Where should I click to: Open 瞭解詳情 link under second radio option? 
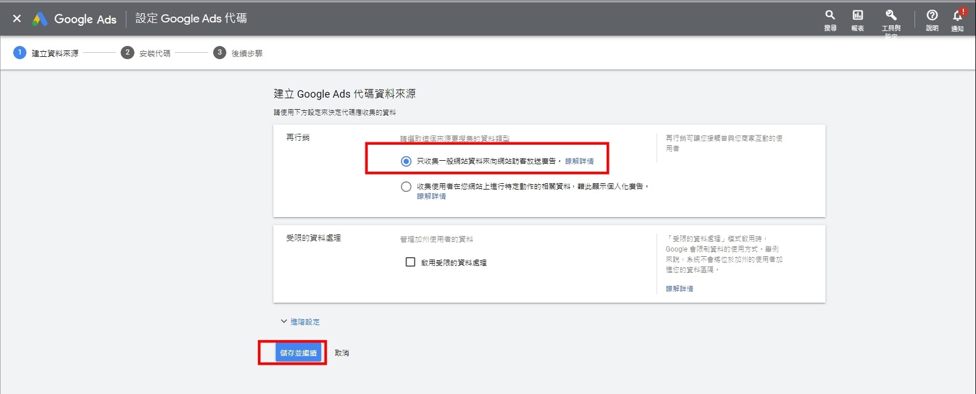[x=431, y=196]
